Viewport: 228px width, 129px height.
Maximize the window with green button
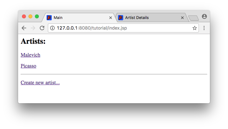tap(37, 16)
